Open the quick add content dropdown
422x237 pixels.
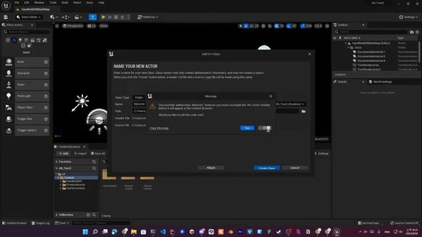click(x=54, y=17)
